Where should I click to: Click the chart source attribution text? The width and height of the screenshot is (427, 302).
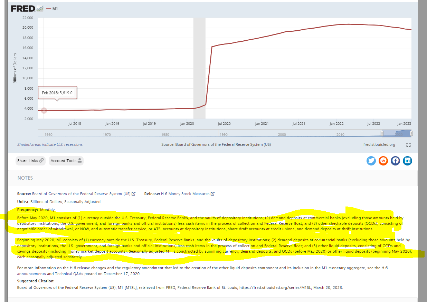[x=216, y=144]
